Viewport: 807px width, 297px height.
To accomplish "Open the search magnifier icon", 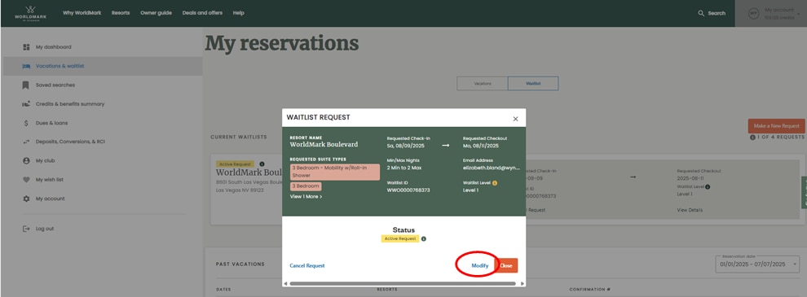I will click(700, 13).
